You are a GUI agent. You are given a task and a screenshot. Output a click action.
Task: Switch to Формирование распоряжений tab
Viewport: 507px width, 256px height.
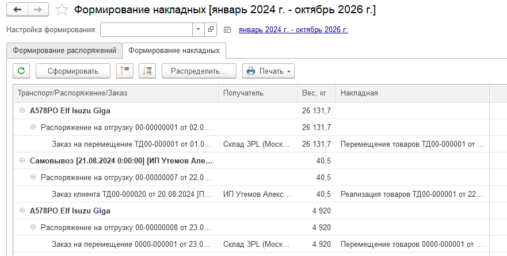pyautogui.click(x=64, y=51)
